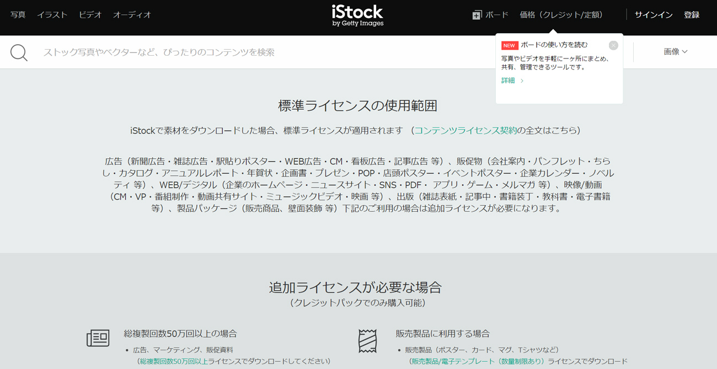Click 販売製品に利用する場合 heading

[442, 334]
